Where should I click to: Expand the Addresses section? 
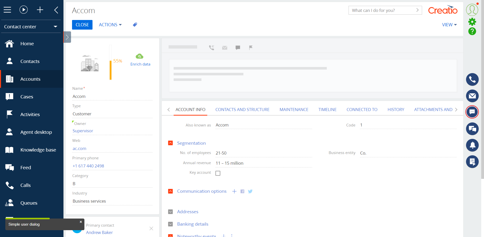coord(170,211)
